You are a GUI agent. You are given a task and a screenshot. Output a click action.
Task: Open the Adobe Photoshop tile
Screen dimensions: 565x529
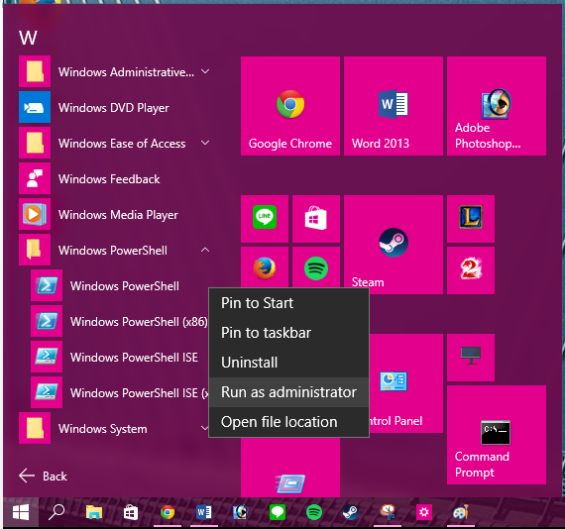click(497, 106)
